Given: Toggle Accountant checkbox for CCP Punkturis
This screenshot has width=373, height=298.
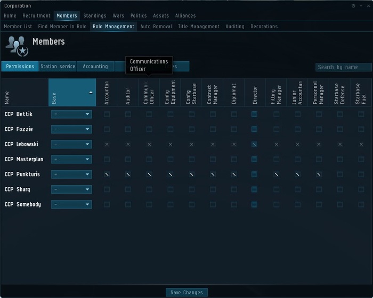Looking at the screenshot, I should click(107, 175).
